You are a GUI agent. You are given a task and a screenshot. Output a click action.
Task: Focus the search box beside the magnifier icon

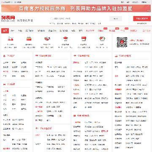tap(79, 19)
